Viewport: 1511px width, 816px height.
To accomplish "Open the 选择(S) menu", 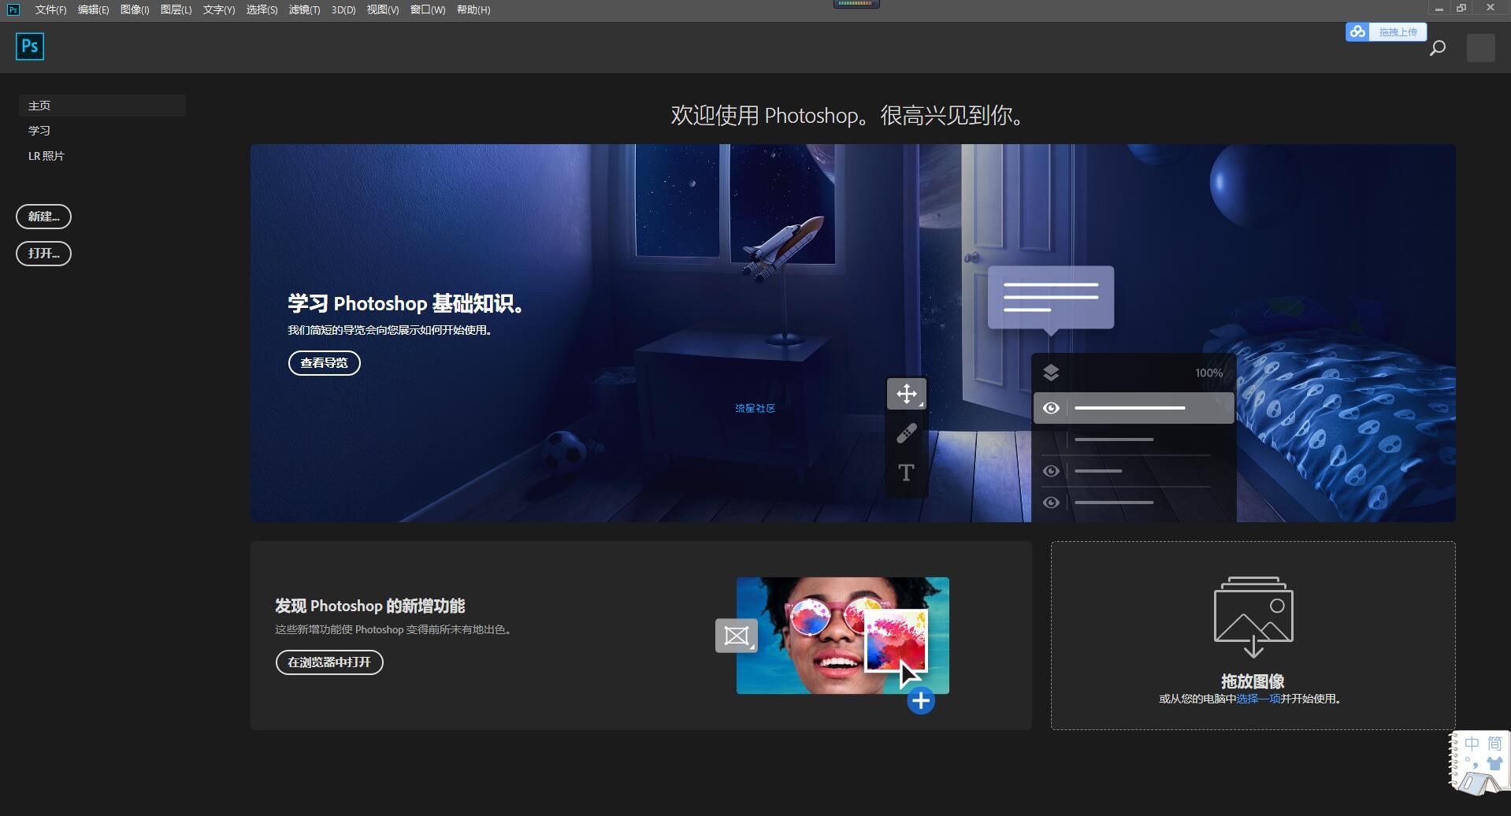I will [262, 9].
